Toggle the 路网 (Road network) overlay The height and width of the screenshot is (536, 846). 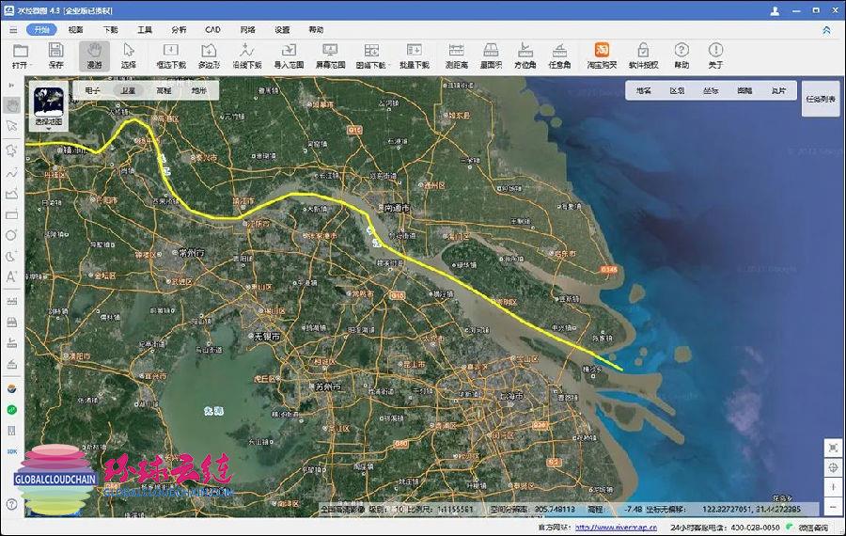tap(744, 91)
